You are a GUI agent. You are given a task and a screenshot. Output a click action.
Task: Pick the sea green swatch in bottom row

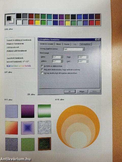click(x=73, y=23)
